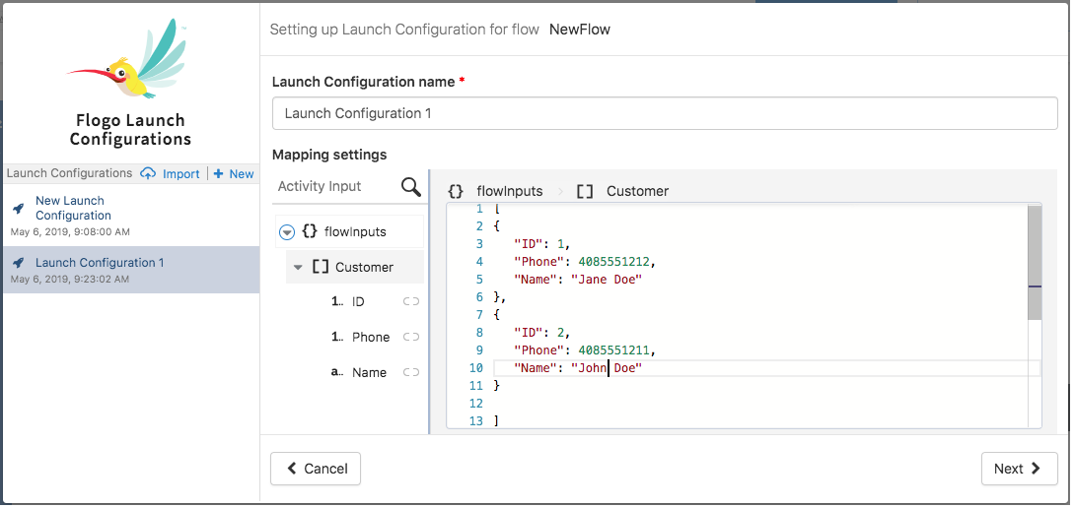Select flowInputs in the breadcrumb path
Viewport: 1075px width, 508px height.
[x=508, y=191]
